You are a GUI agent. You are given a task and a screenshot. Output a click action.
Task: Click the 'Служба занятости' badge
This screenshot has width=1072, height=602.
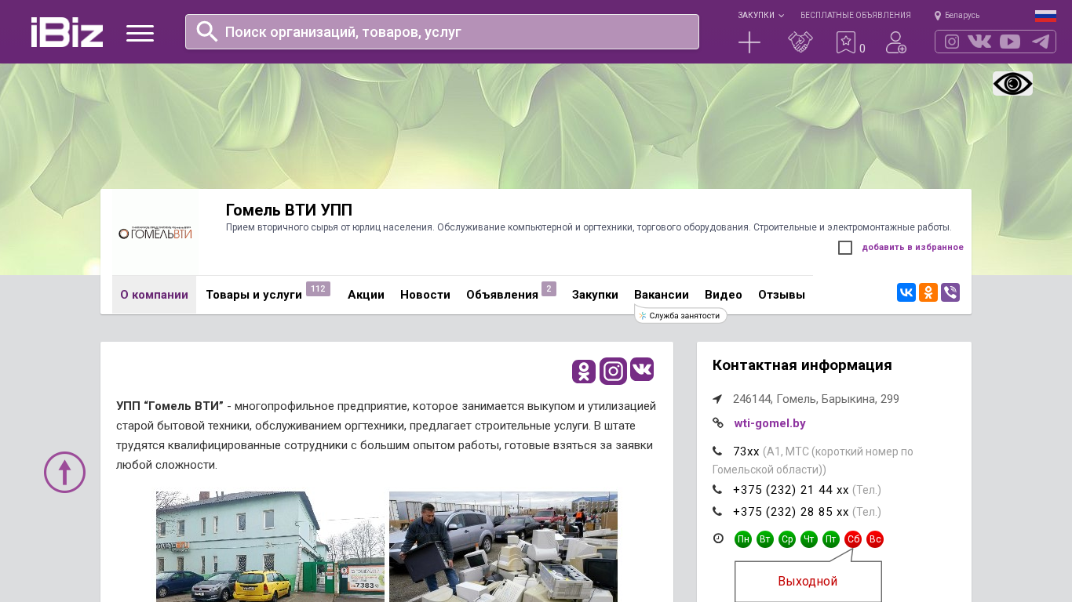click(680, 315)
